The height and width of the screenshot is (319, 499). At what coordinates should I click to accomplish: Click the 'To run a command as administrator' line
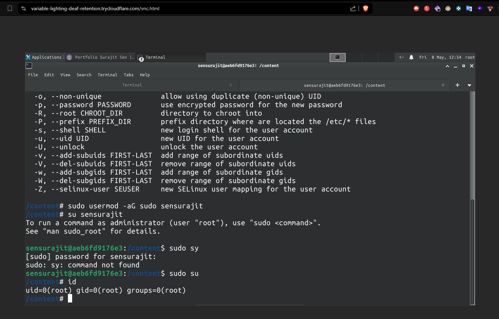pyautogui.click(x=173, y=223)
